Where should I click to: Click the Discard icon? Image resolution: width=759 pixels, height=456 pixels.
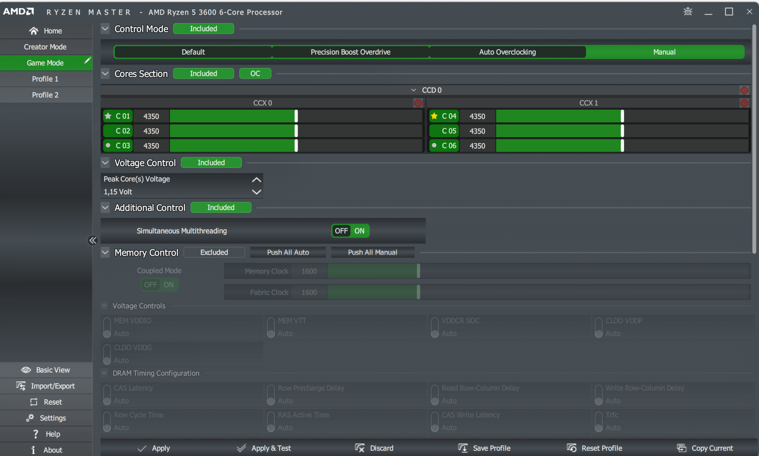coord(360,448)
